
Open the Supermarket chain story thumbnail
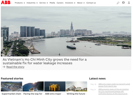click(x=11, y=86)
